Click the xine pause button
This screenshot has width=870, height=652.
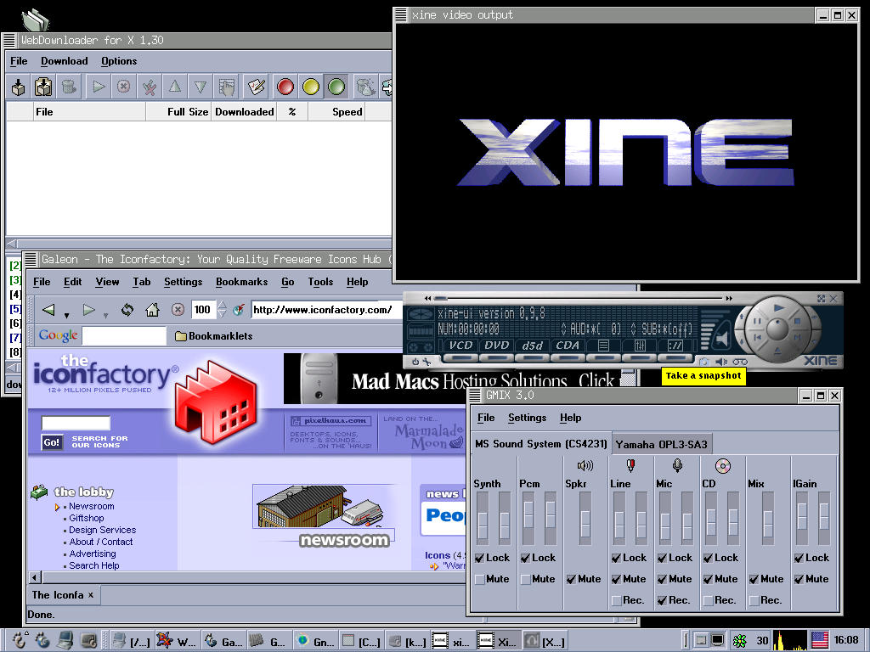tap(757, 322)
